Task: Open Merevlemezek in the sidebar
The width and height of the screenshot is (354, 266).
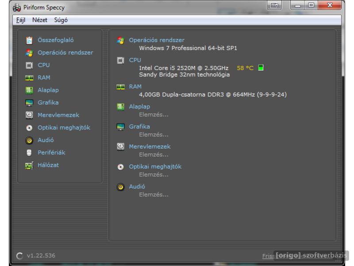Action: pyautogui.click(x=58, y=115)
